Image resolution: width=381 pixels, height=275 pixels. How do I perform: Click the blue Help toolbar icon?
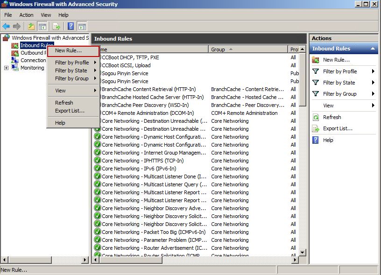[71, 26]
